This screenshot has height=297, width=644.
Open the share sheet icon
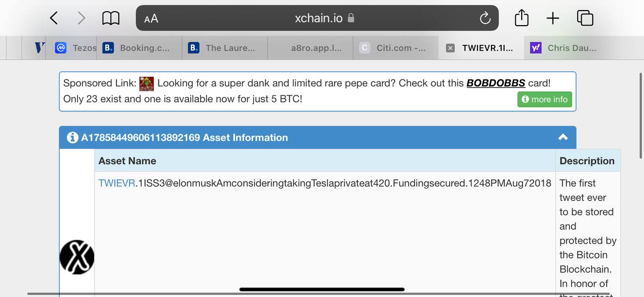click(x=522, y=18)
